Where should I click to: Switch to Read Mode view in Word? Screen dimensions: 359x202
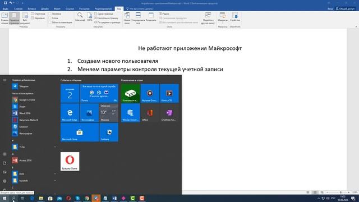pyautogui.click(x=4, y=19)
